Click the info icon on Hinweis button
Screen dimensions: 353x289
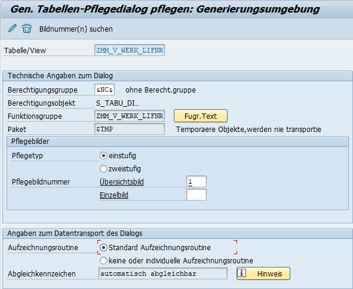coord(241,273)
